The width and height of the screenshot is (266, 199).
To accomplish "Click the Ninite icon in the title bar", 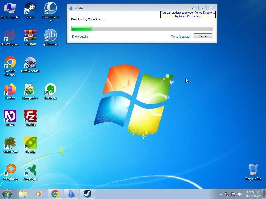I will point(71,8).
